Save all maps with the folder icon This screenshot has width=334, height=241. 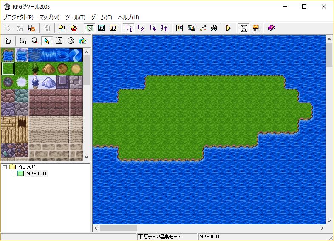click(x=62, y=28)
